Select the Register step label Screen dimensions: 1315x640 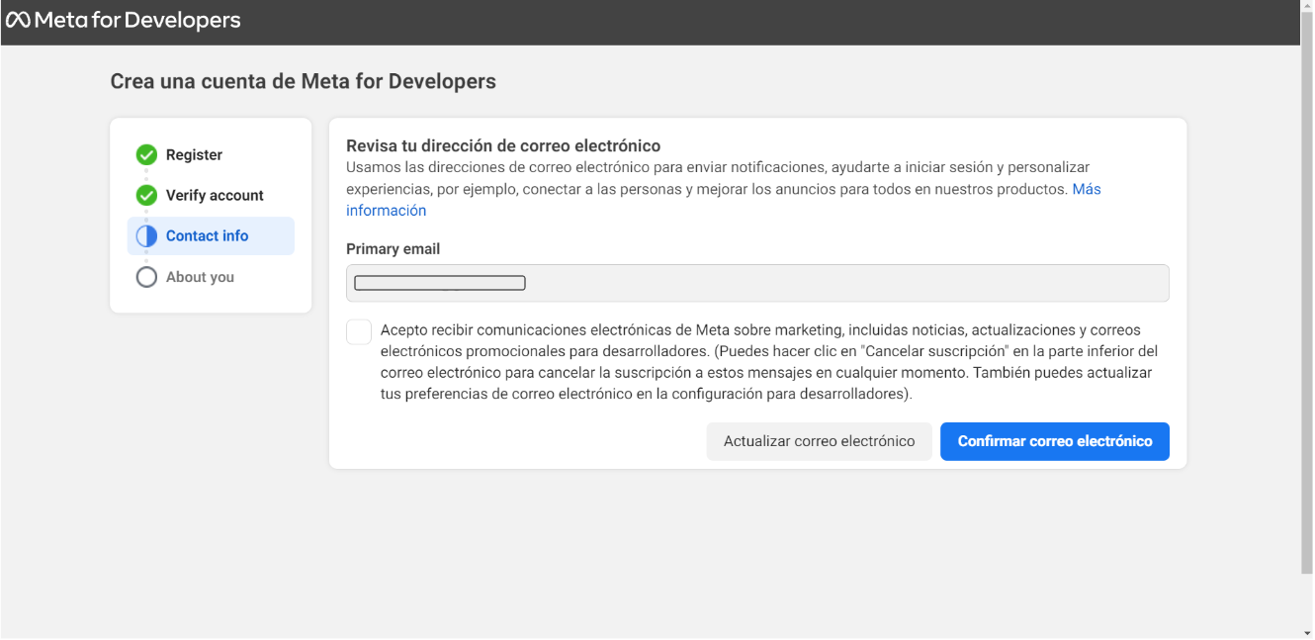point(194,155)
